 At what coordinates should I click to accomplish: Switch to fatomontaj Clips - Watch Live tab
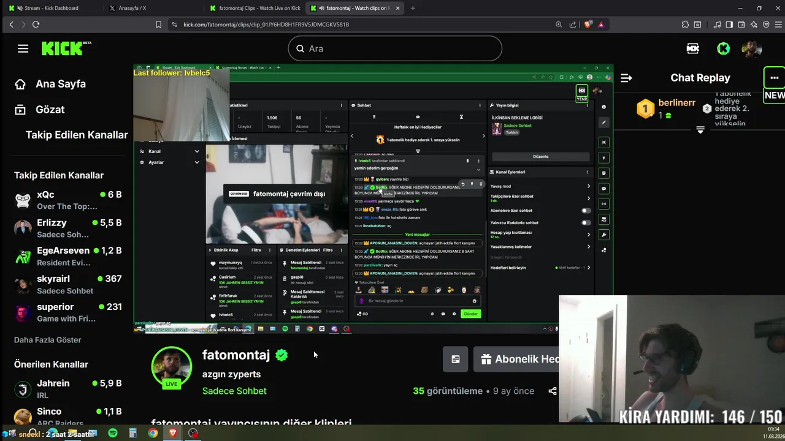coord(255,8)
